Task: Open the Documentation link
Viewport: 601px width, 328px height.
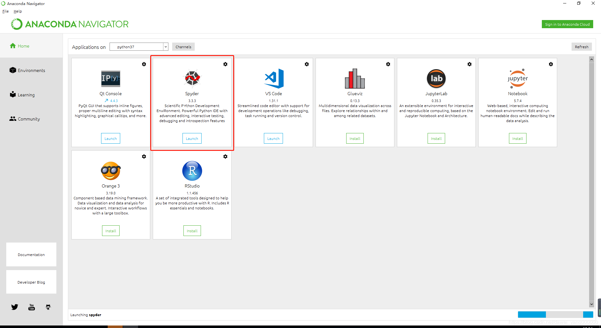Action: (31, 254)
